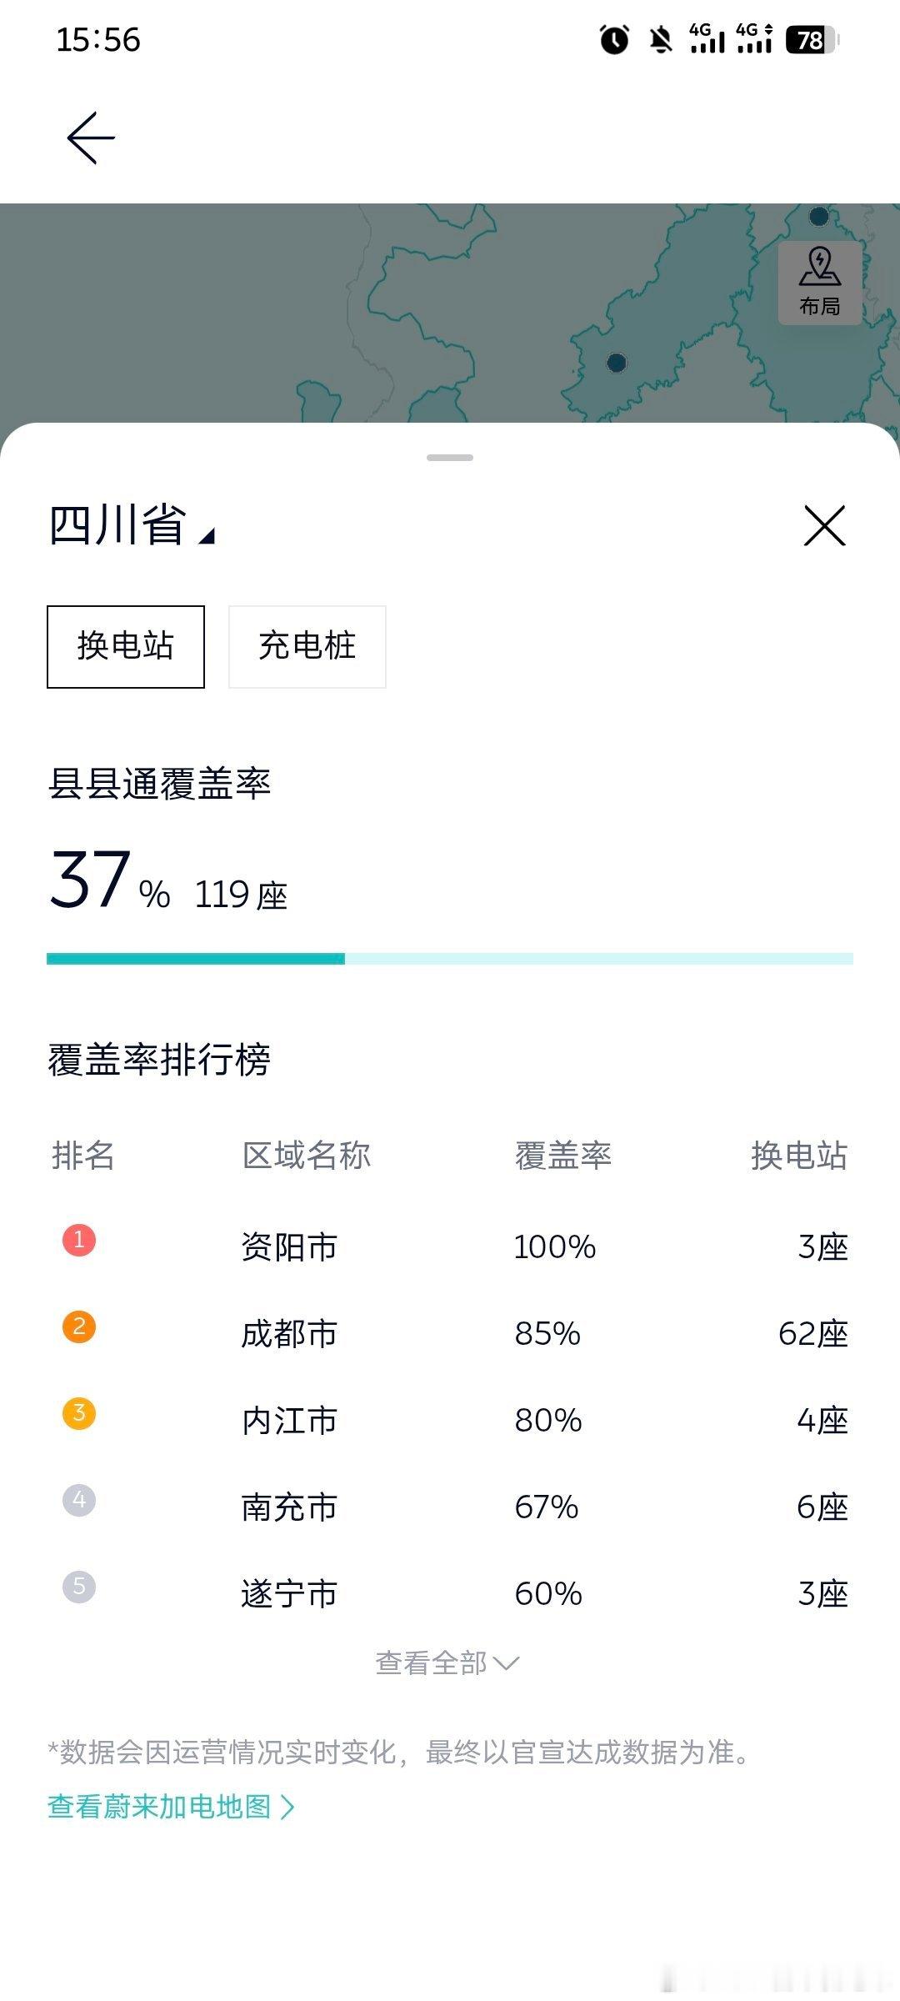Select the 换电站 toggle option
Screen dimensions: 900x2001
pos(126,647)
